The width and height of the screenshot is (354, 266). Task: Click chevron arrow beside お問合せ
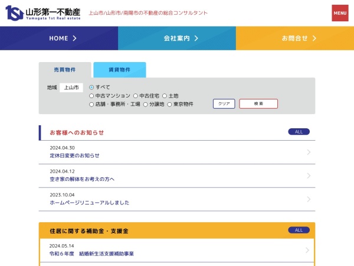(x=314, y=38)
